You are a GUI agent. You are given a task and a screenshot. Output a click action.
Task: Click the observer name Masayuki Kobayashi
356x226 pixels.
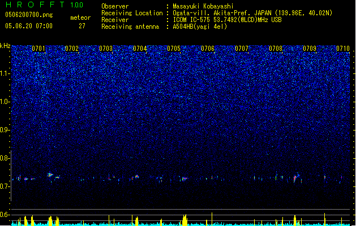203,6
